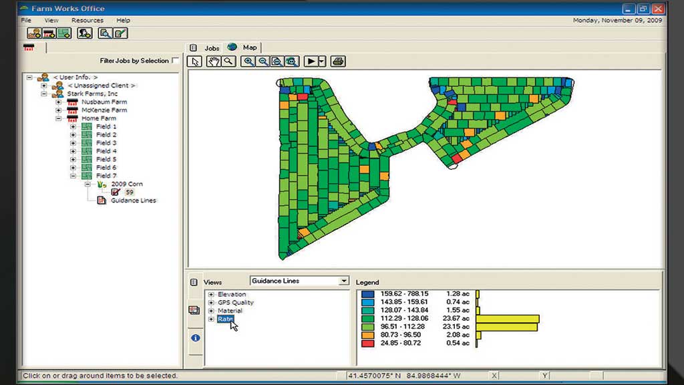Viewport: 684px width, 385px height.
Task: Click the zoom out map button
Action: (263, 61)
